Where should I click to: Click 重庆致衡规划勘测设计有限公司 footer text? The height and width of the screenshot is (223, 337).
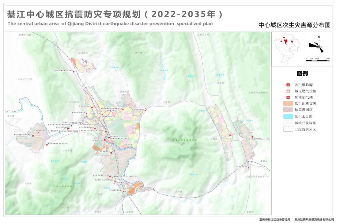(x=314, y=220)
